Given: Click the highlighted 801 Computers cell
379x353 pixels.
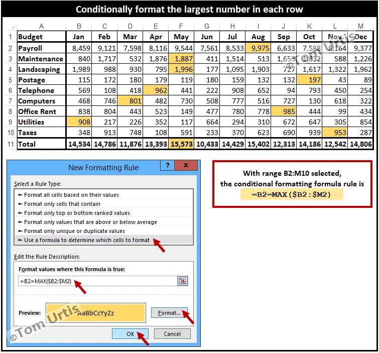Looking at the screenshot, I should pos(130,101).
